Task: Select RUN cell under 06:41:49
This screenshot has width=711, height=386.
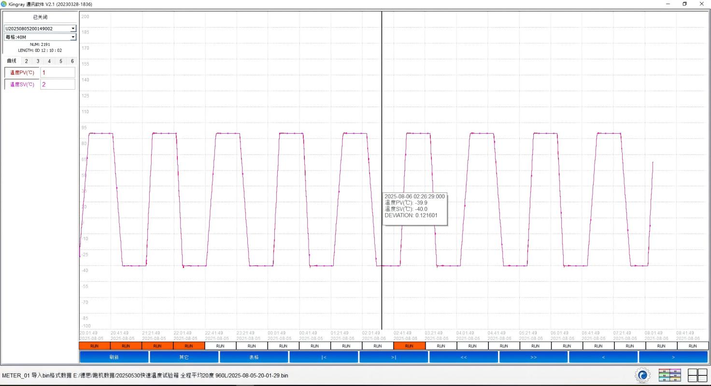Action: 598,346
